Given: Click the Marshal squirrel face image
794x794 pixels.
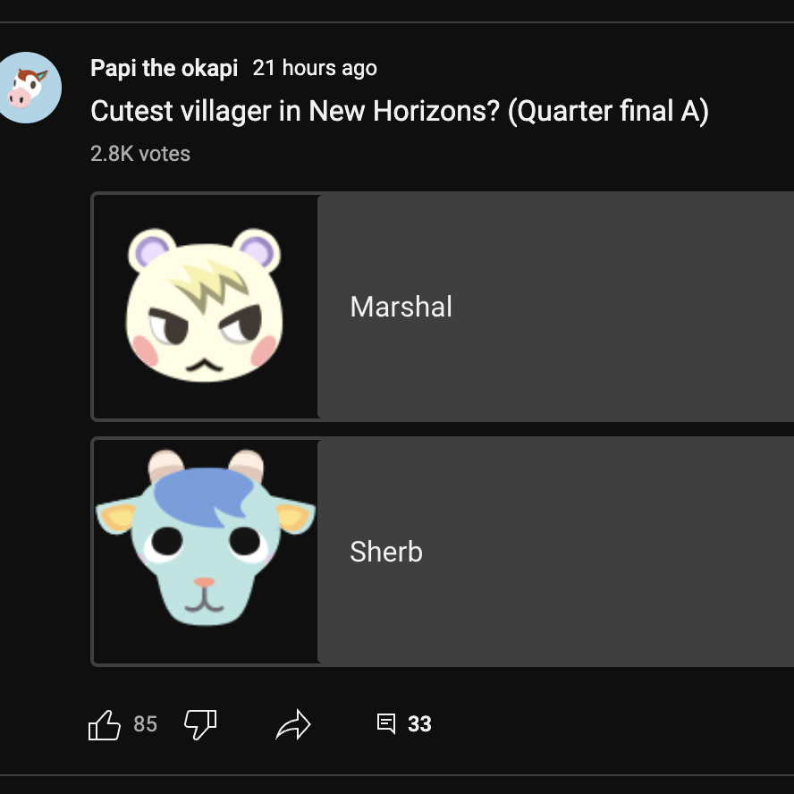Looking at the screenshot, I should point(205,306).
